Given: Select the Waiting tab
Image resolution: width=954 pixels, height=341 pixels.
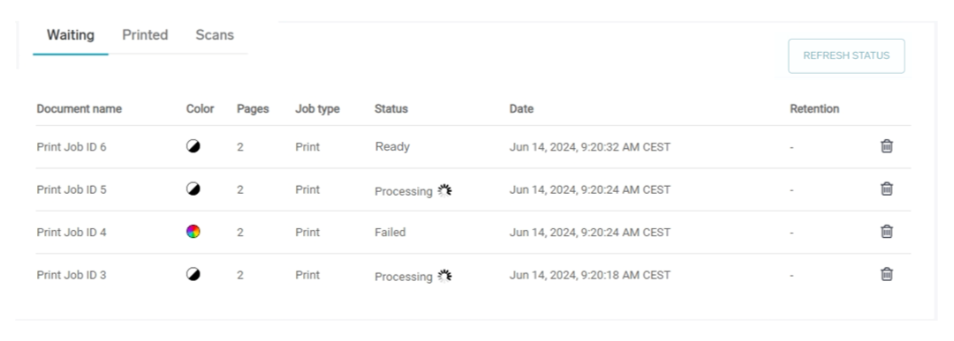Looking at the screenshot, I should (71, 35).
